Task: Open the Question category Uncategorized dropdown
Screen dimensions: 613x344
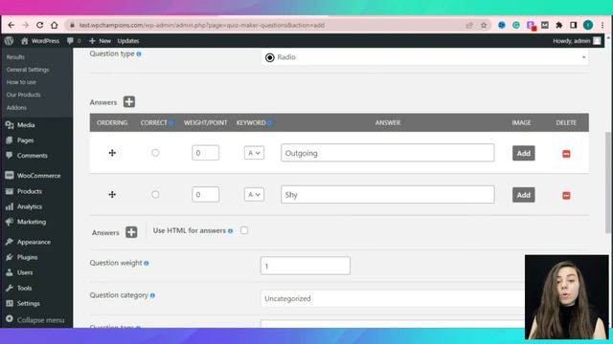Action: point(393,298)
